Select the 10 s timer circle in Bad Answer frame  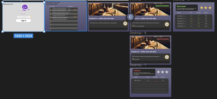tap(167, 57)
